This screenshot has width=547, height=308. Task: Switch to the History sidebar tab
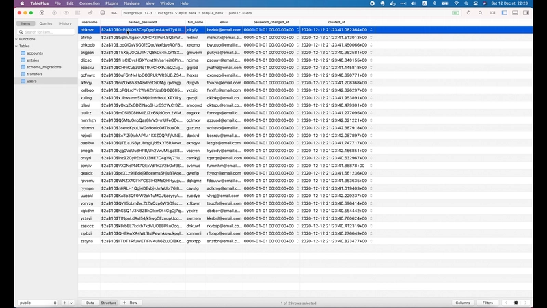(65, 23)
